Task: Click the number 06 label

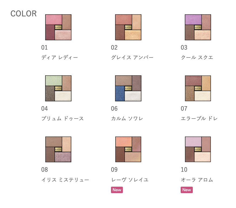Action: coord(114,109)
